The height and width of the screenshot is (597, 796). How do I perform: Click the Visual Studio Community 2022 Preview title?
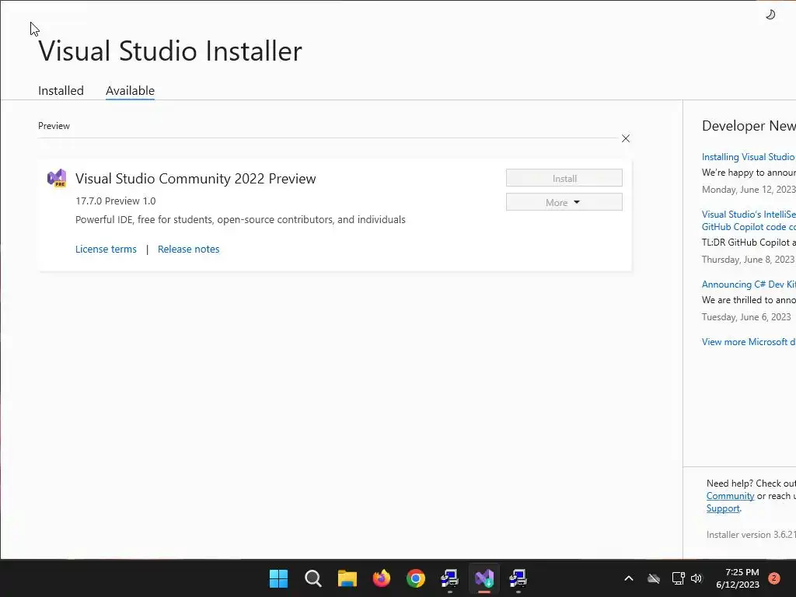point(195,179)
